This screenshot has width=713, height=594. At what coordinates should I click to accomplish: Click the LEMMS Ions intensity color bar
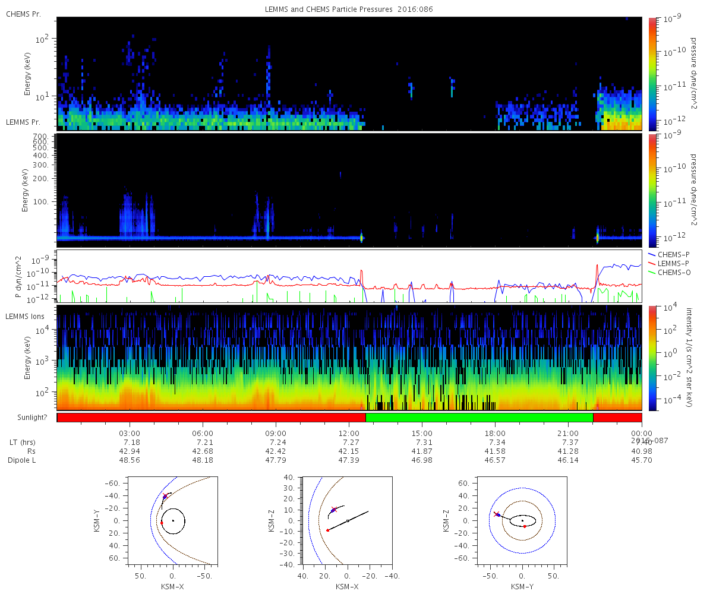[x=652, y=358]
